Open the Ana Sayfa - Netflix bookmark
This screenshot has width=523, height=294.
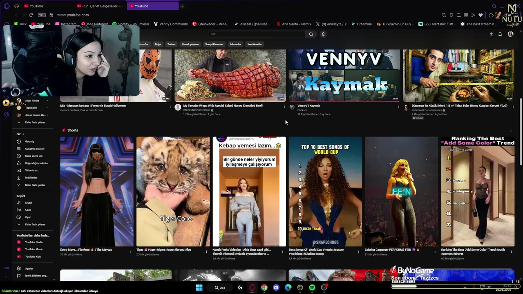click(293, 24)
